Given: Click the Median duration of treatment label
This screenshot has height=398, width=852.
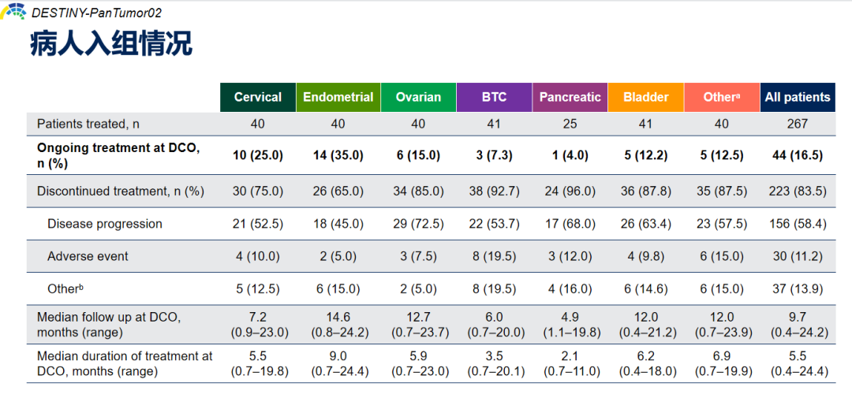Looking at the screenshot, I should (125, 363).
